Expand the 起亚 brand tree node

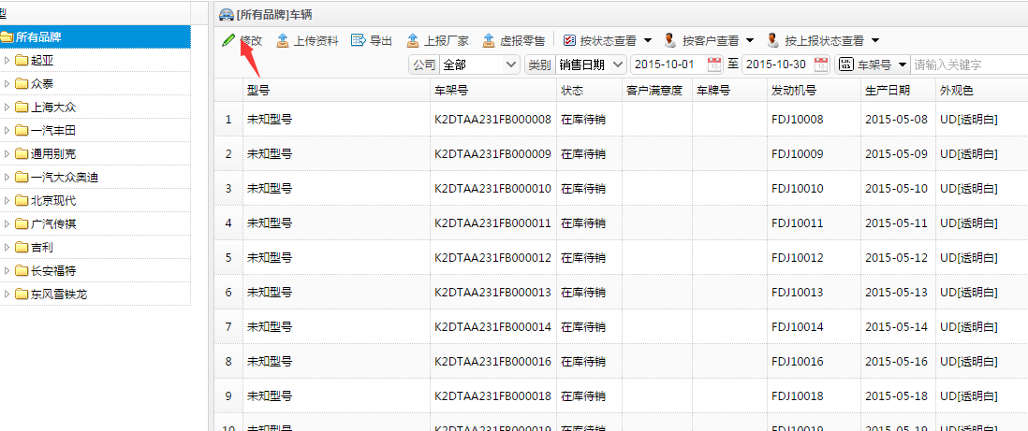[x=7, y=61]
